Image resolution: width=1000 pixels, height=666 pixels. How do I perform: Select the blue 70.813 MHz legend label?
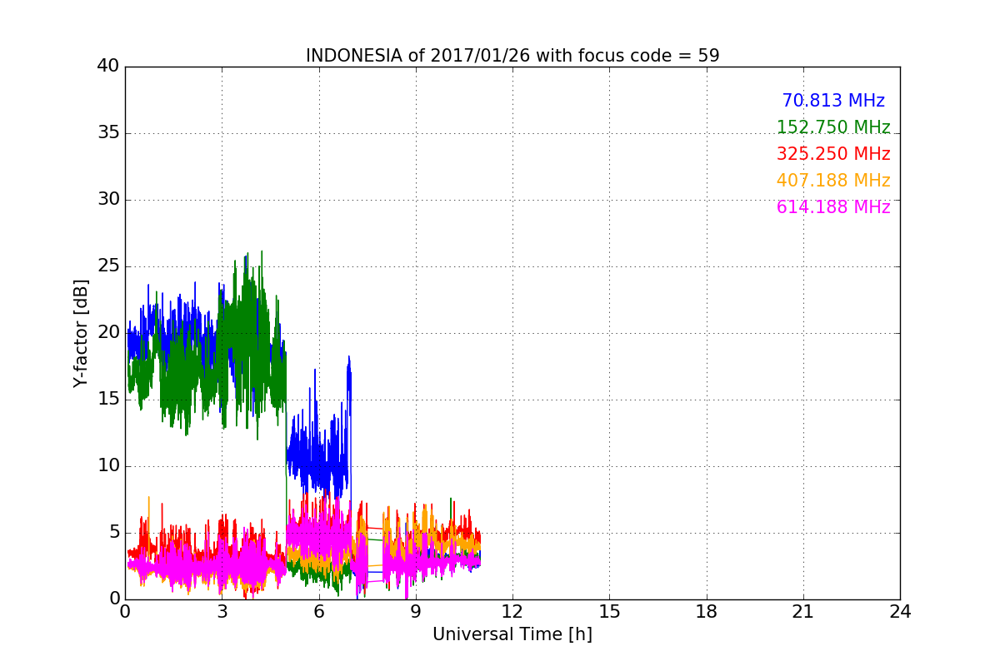click(833, 101)
